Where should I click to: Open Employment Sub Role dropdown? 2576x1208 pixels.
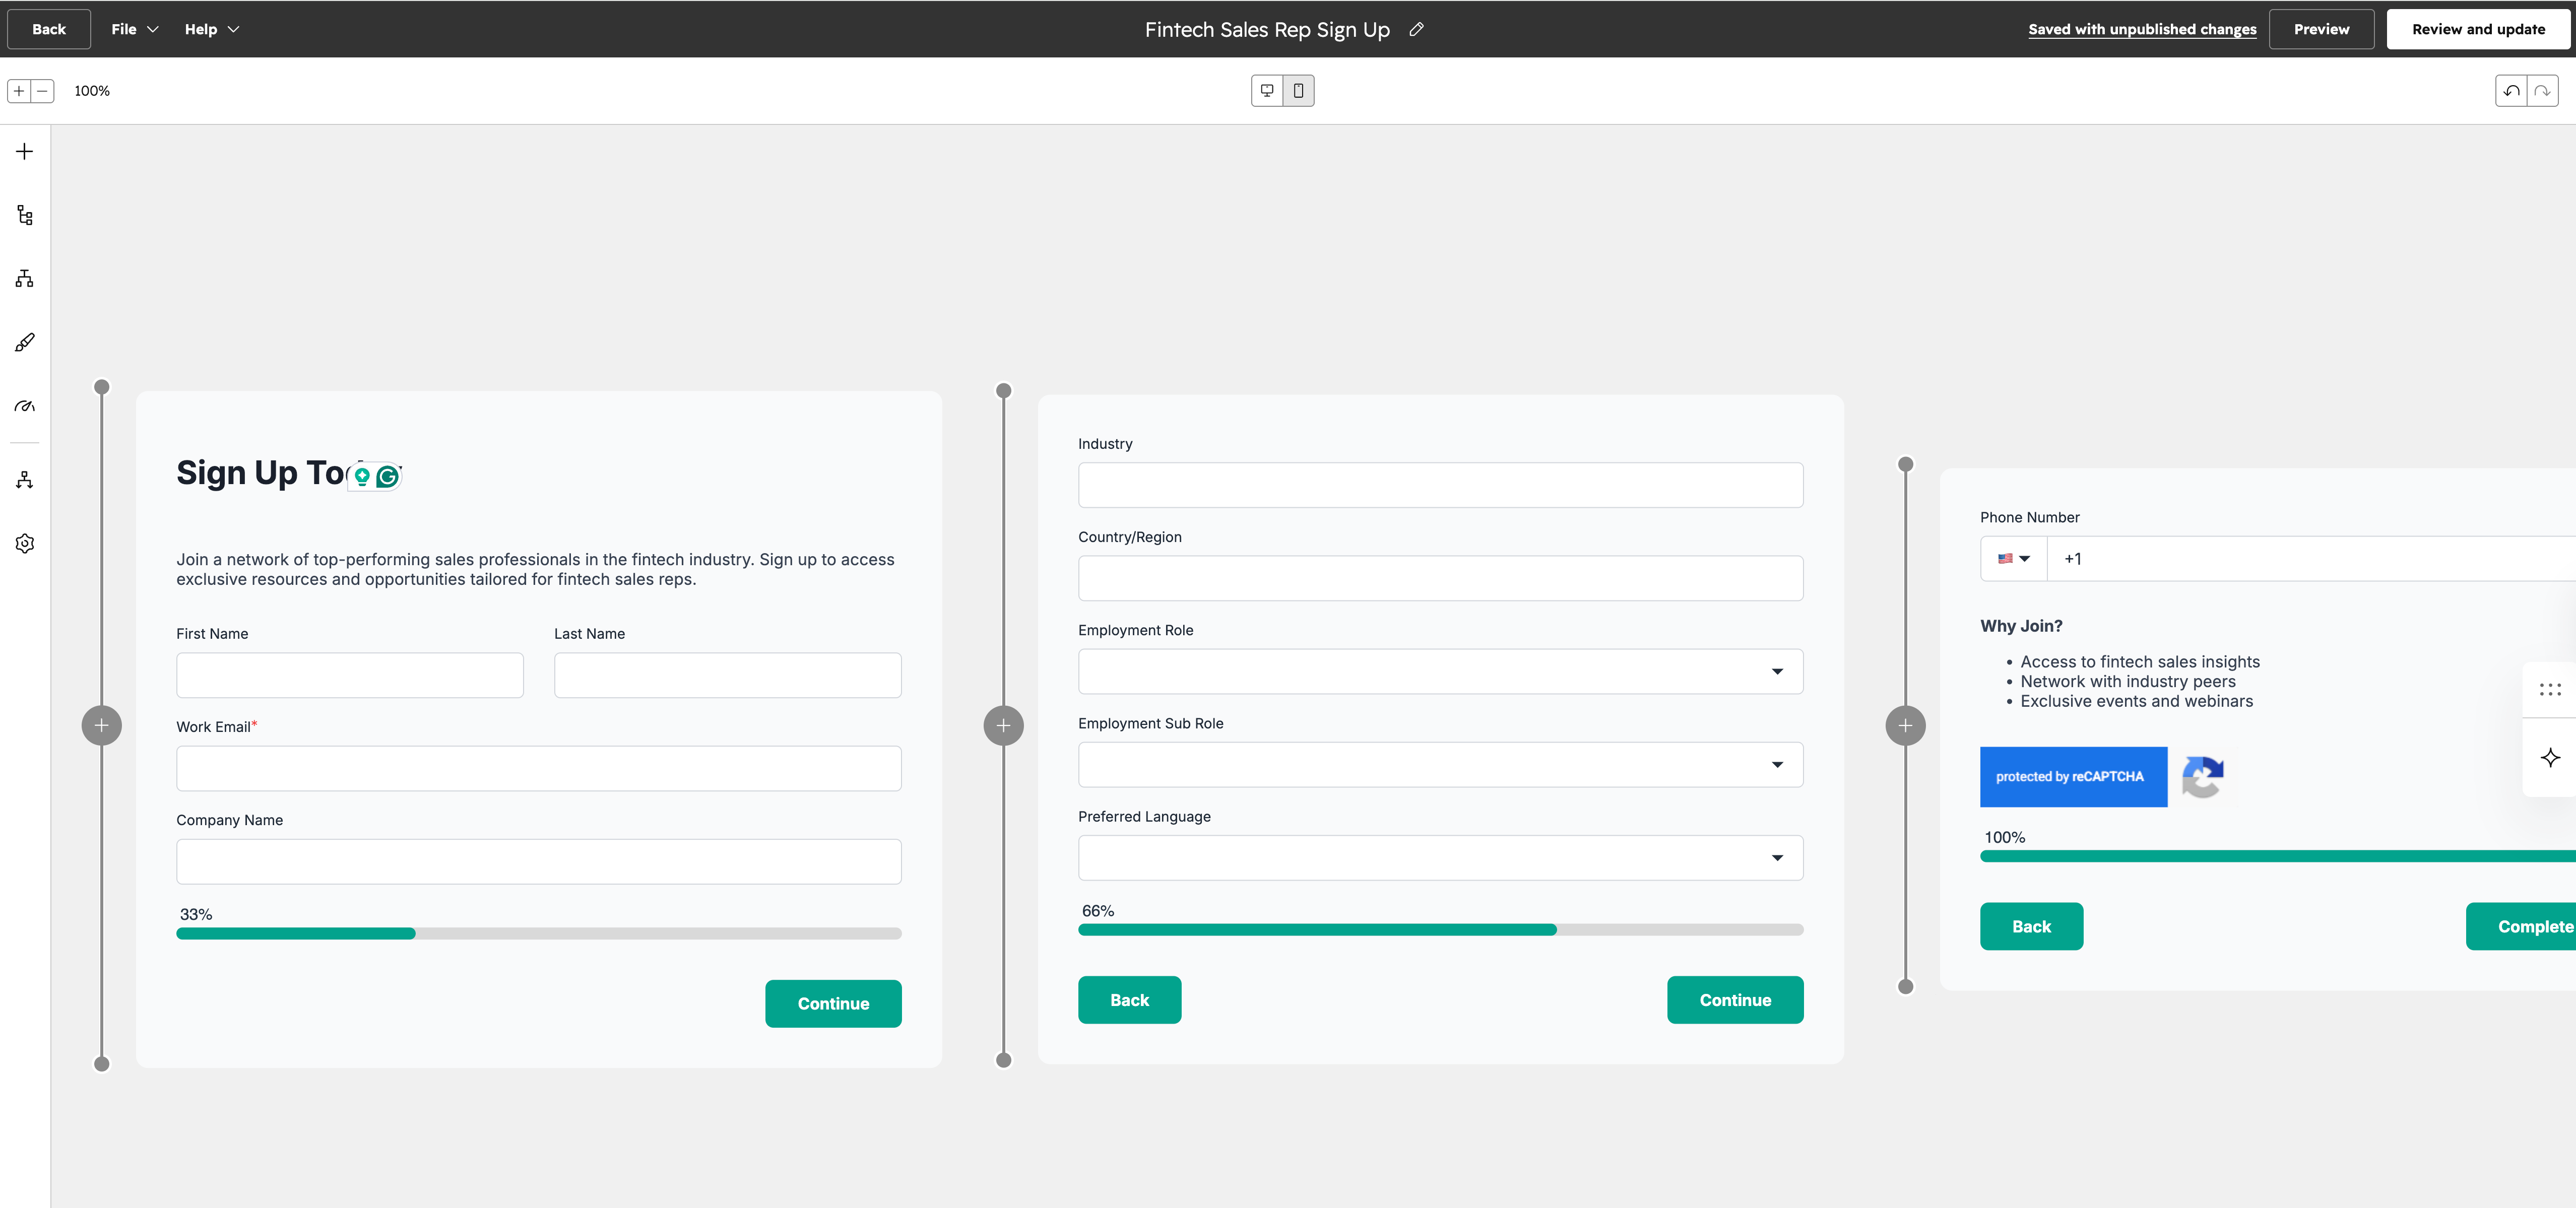(x=1440, y=765)
